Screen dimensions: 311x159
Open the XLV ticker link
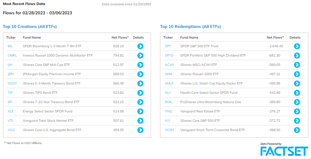[168, 92]
